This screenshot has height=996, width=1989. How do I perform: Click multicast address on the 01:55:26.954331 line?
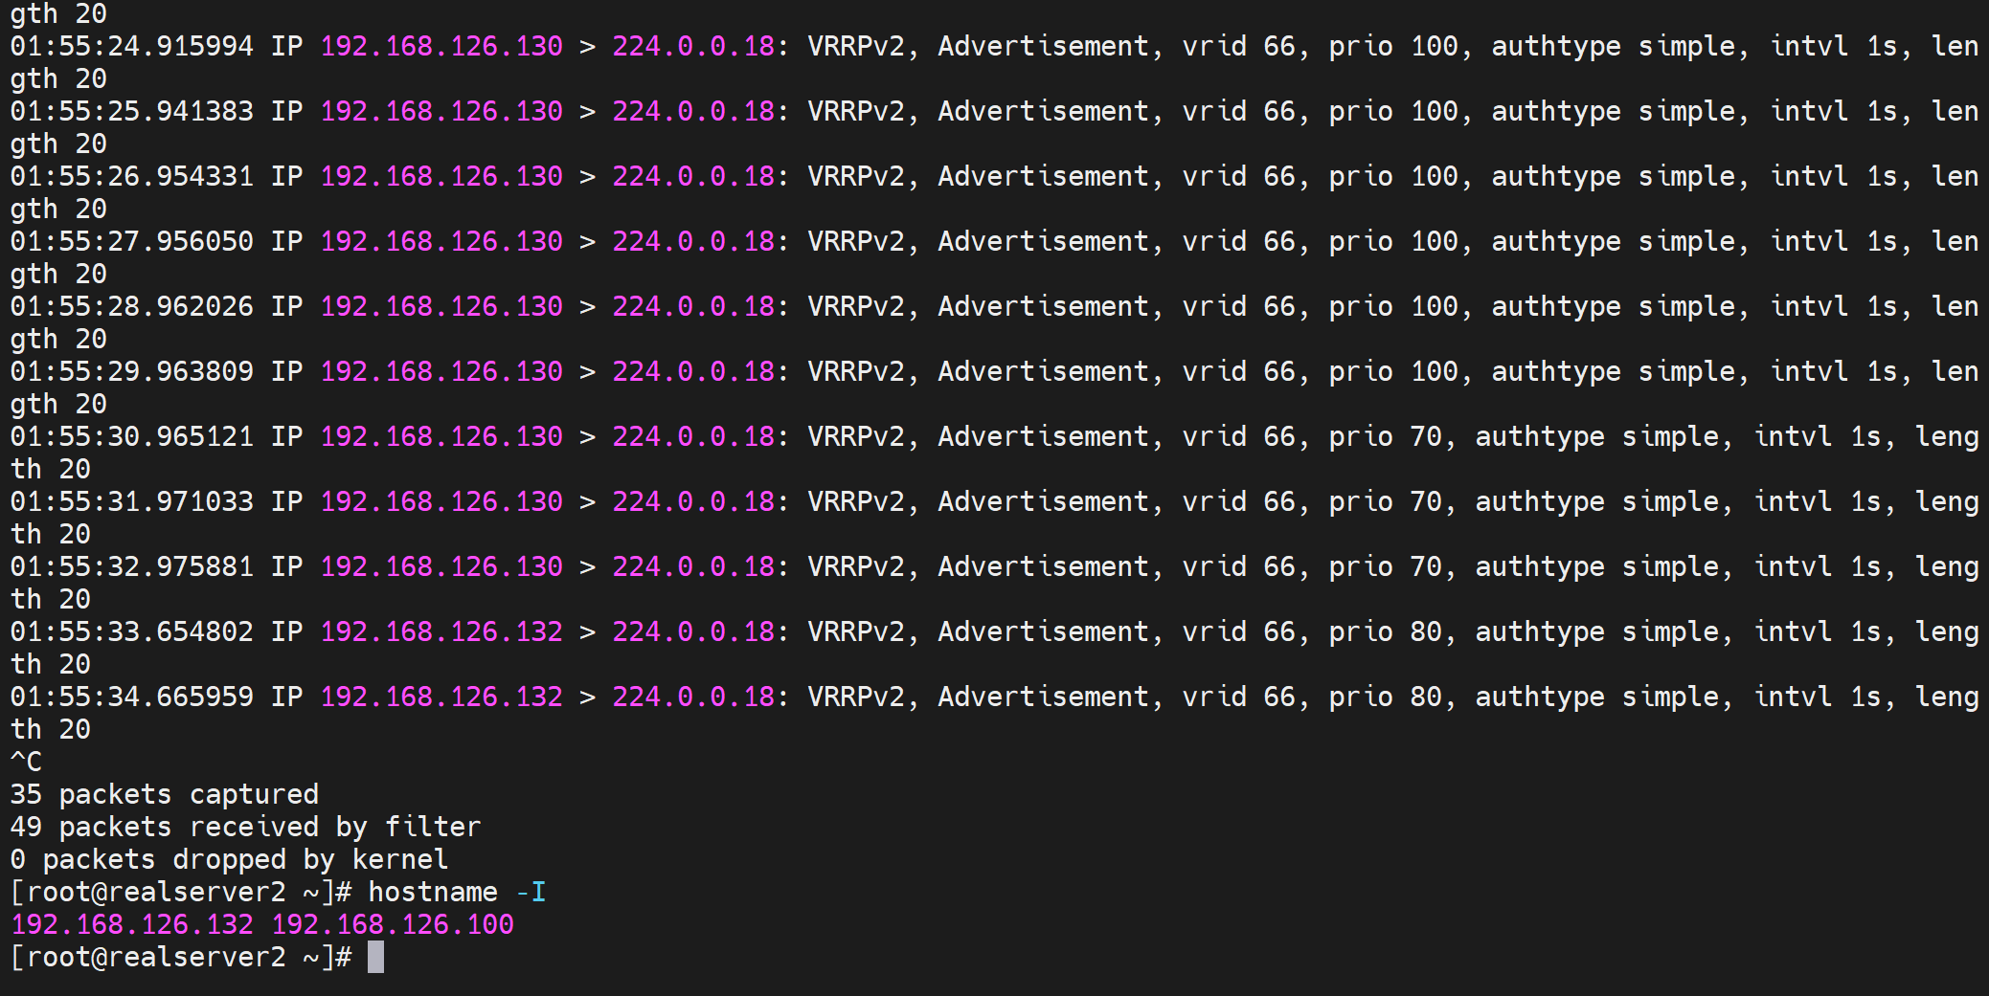coord(693,176)
